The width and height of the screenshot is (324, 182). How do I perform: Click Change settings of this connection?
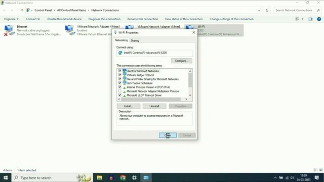pos(232,19)
